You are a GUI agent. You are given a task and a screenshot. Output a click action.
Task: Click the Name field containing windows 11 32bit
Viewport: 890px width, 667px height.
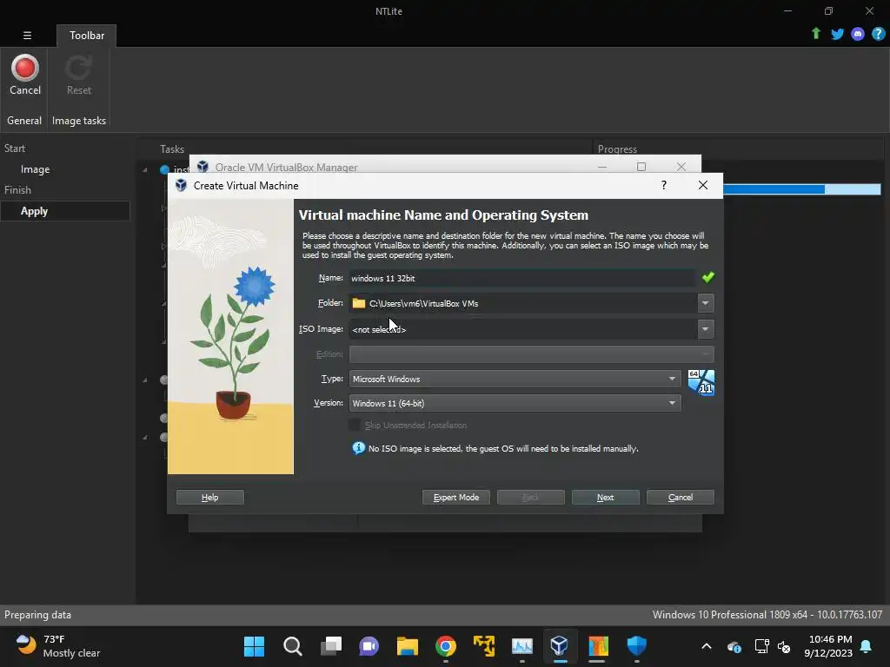[x=521, y=278]
